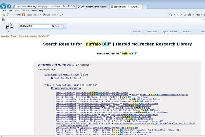205x137 pixels.
Task: Open the Box Drawer 11 link
Action: click(x=83, y=130)
